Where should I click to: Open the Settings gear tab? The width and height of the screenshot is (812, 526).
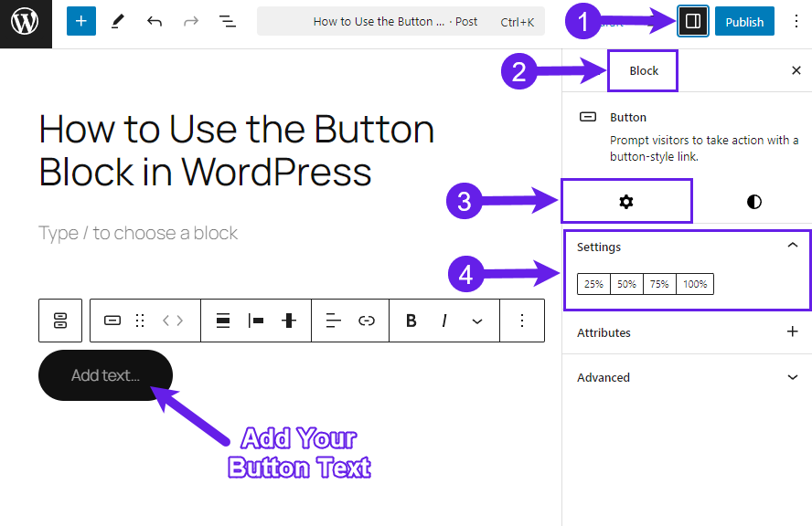tap(626, 202)
